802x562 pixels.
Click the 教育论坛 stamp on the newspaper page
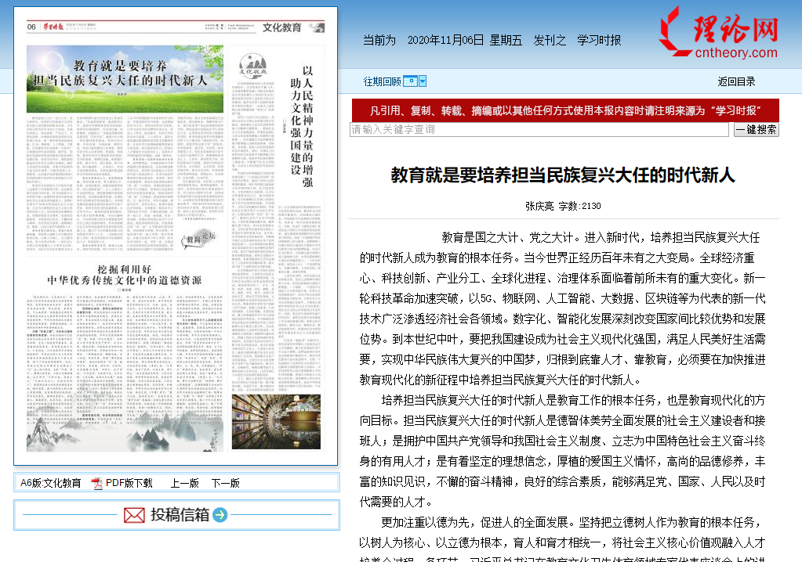pyautogui.click(x=199, y=239)
